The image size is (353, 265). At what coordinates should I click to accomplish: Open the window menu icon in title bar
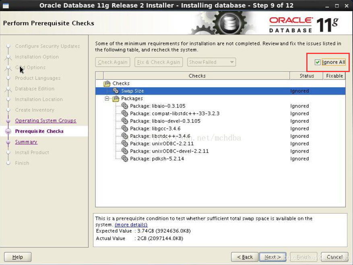pos(6,5)
